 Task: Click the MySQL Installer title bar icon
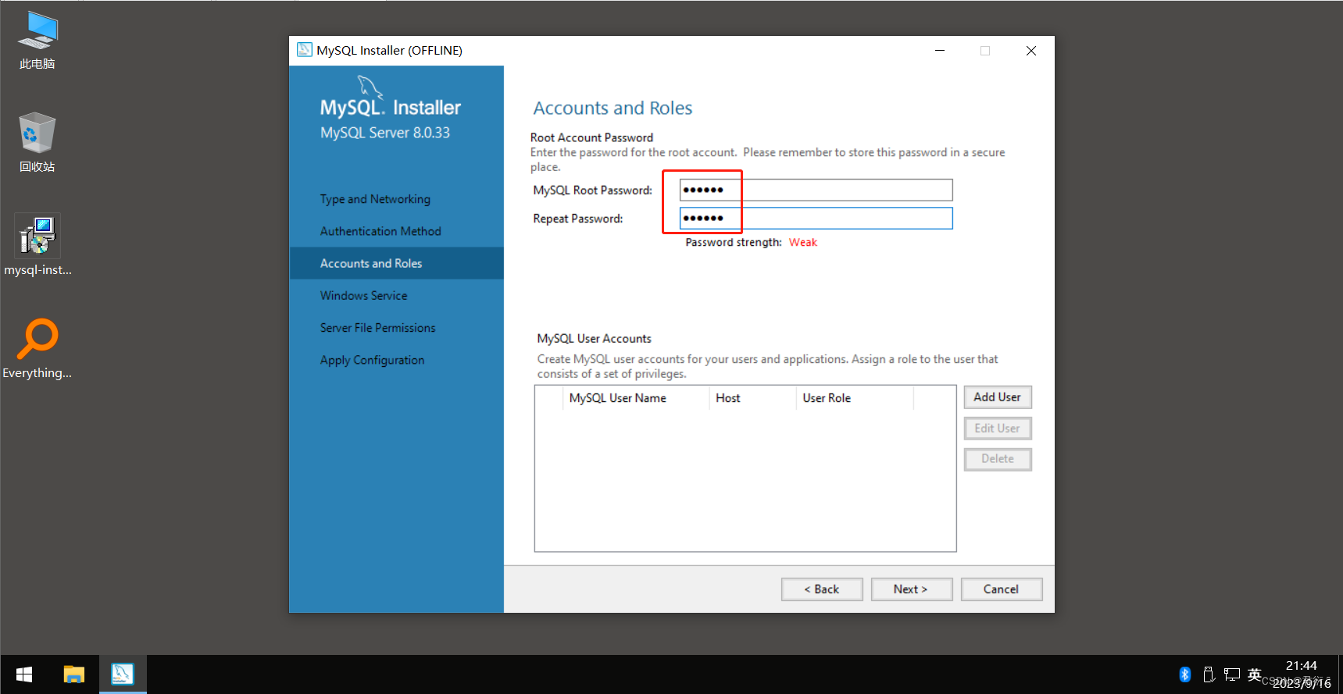(305, 50)
